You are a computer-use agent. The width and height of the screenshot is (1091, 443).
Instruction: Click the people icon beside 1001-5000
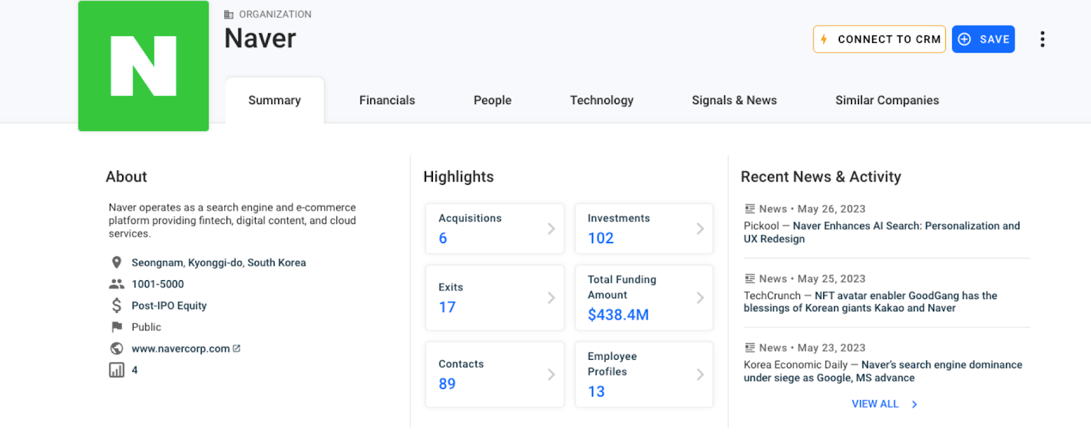point(117,284)
